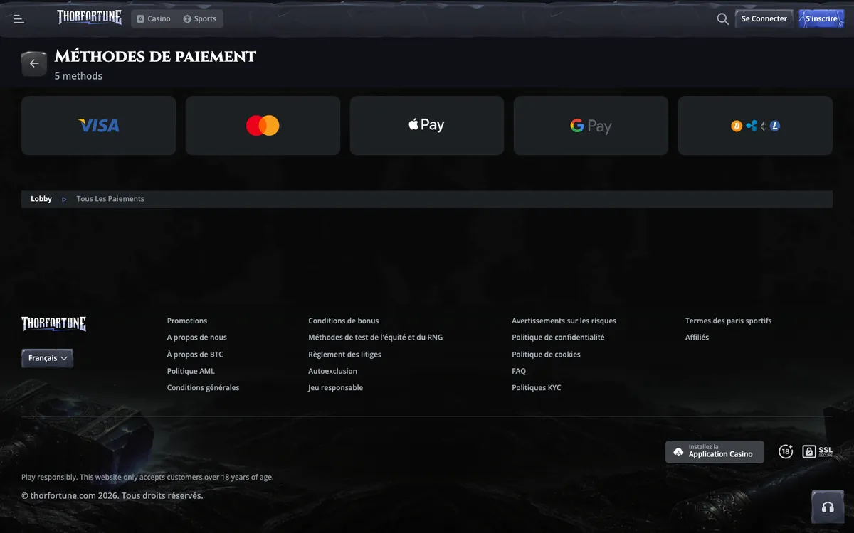This screenshot has width=854, height=533.
Task: Open Politique AML link
Action: click(191, 371)
